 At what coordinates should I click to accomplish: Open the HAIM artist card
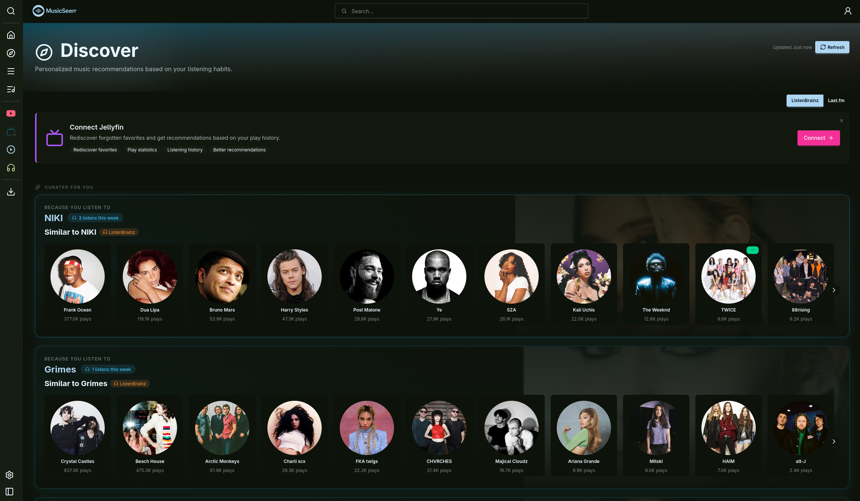point(729,435)
